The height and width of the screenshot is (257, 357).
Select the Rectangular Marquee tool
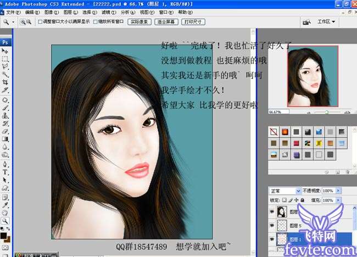click(5, 59)
